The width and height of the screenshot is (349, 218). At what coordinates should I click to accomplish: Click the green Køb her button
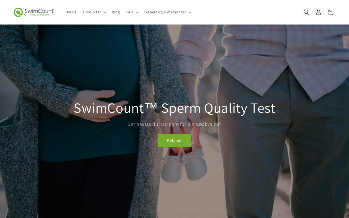tap(174, 140)
